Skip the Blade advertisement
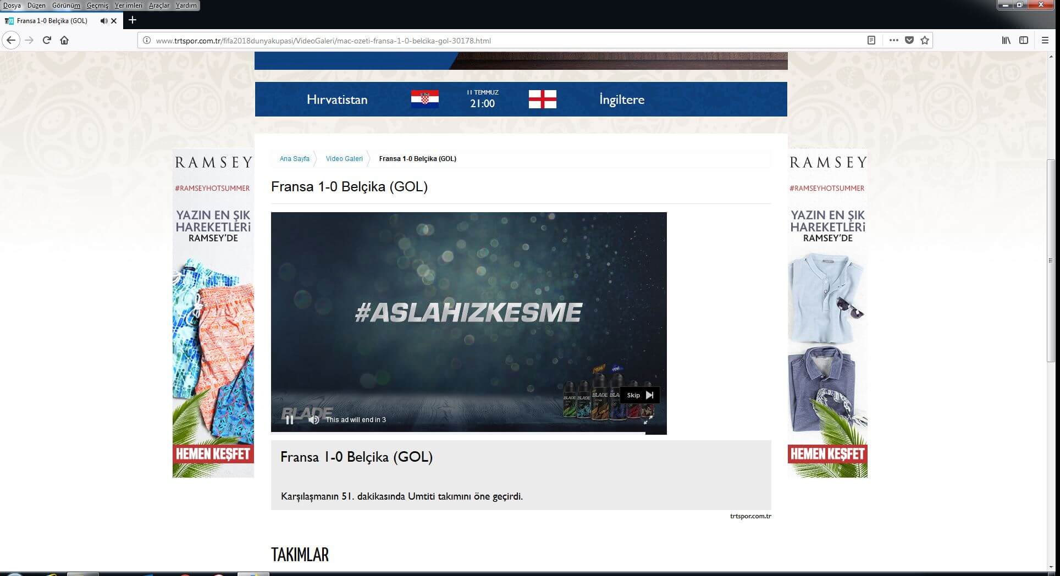1060x576 pixels. (639, 395)
